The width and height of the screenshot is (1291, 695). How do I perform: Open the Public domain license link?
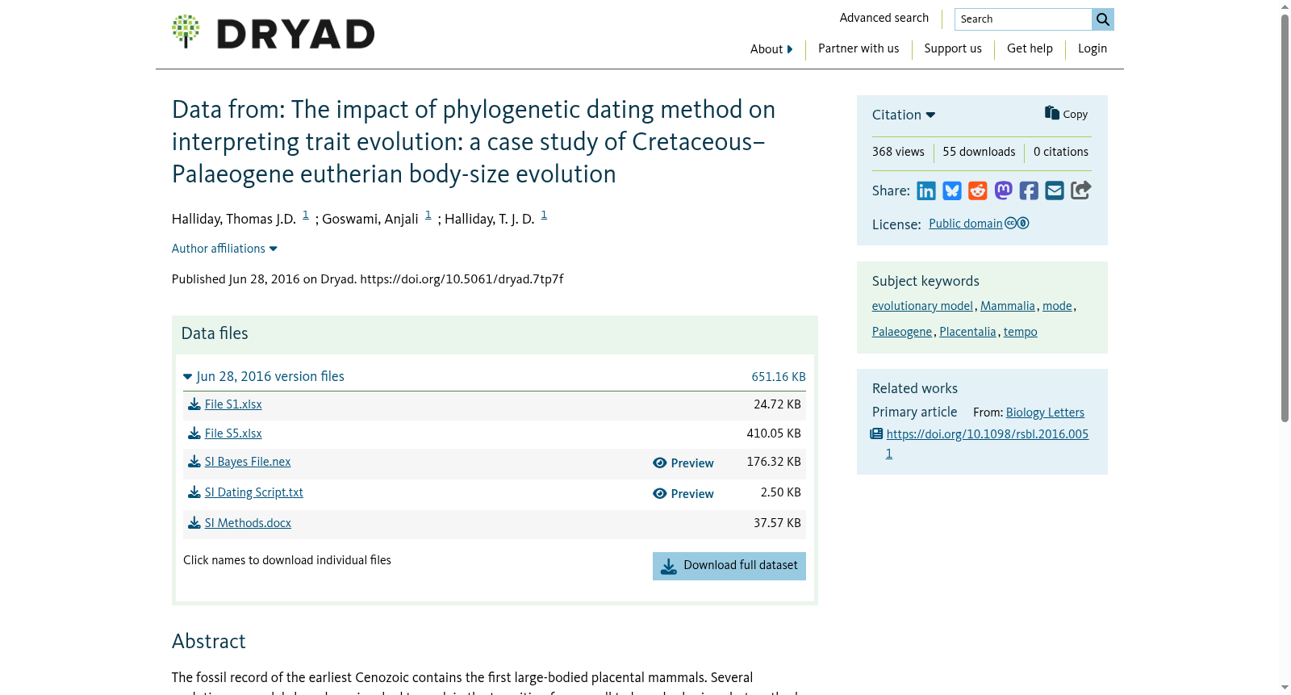[x=966, y=224]
